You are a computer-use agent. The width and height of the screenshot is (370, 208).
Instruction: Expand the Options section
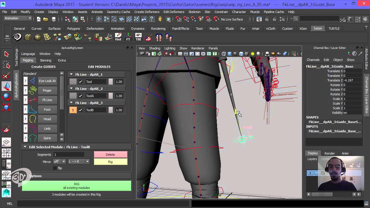(25, 176)
